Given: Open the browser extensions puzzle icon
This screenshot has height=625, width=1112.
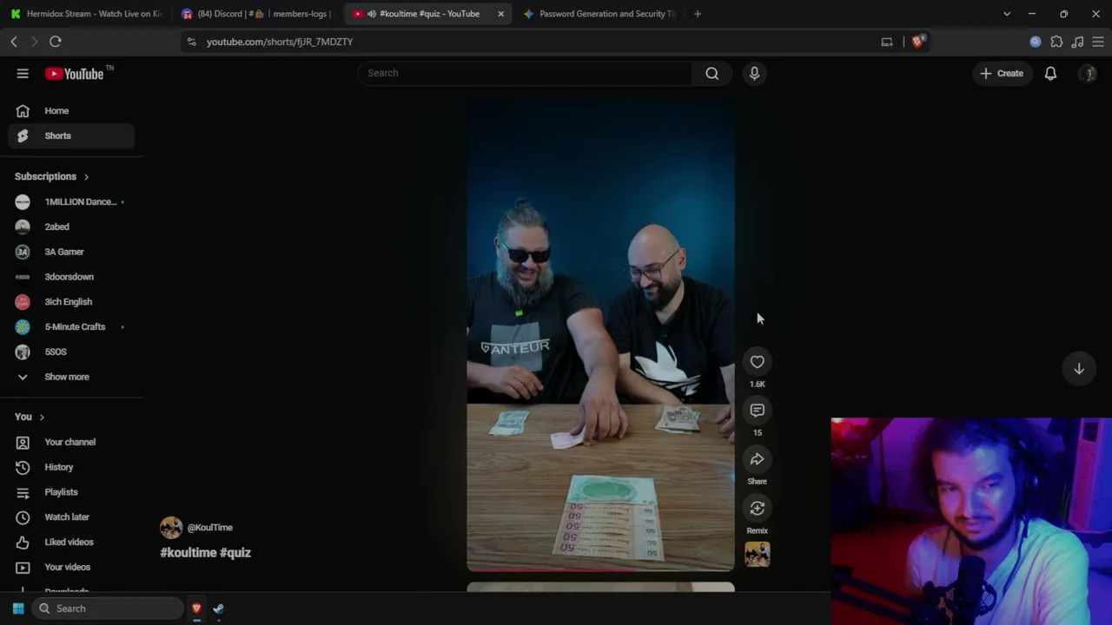Looking at the screenshot, I should [1056, 42].
